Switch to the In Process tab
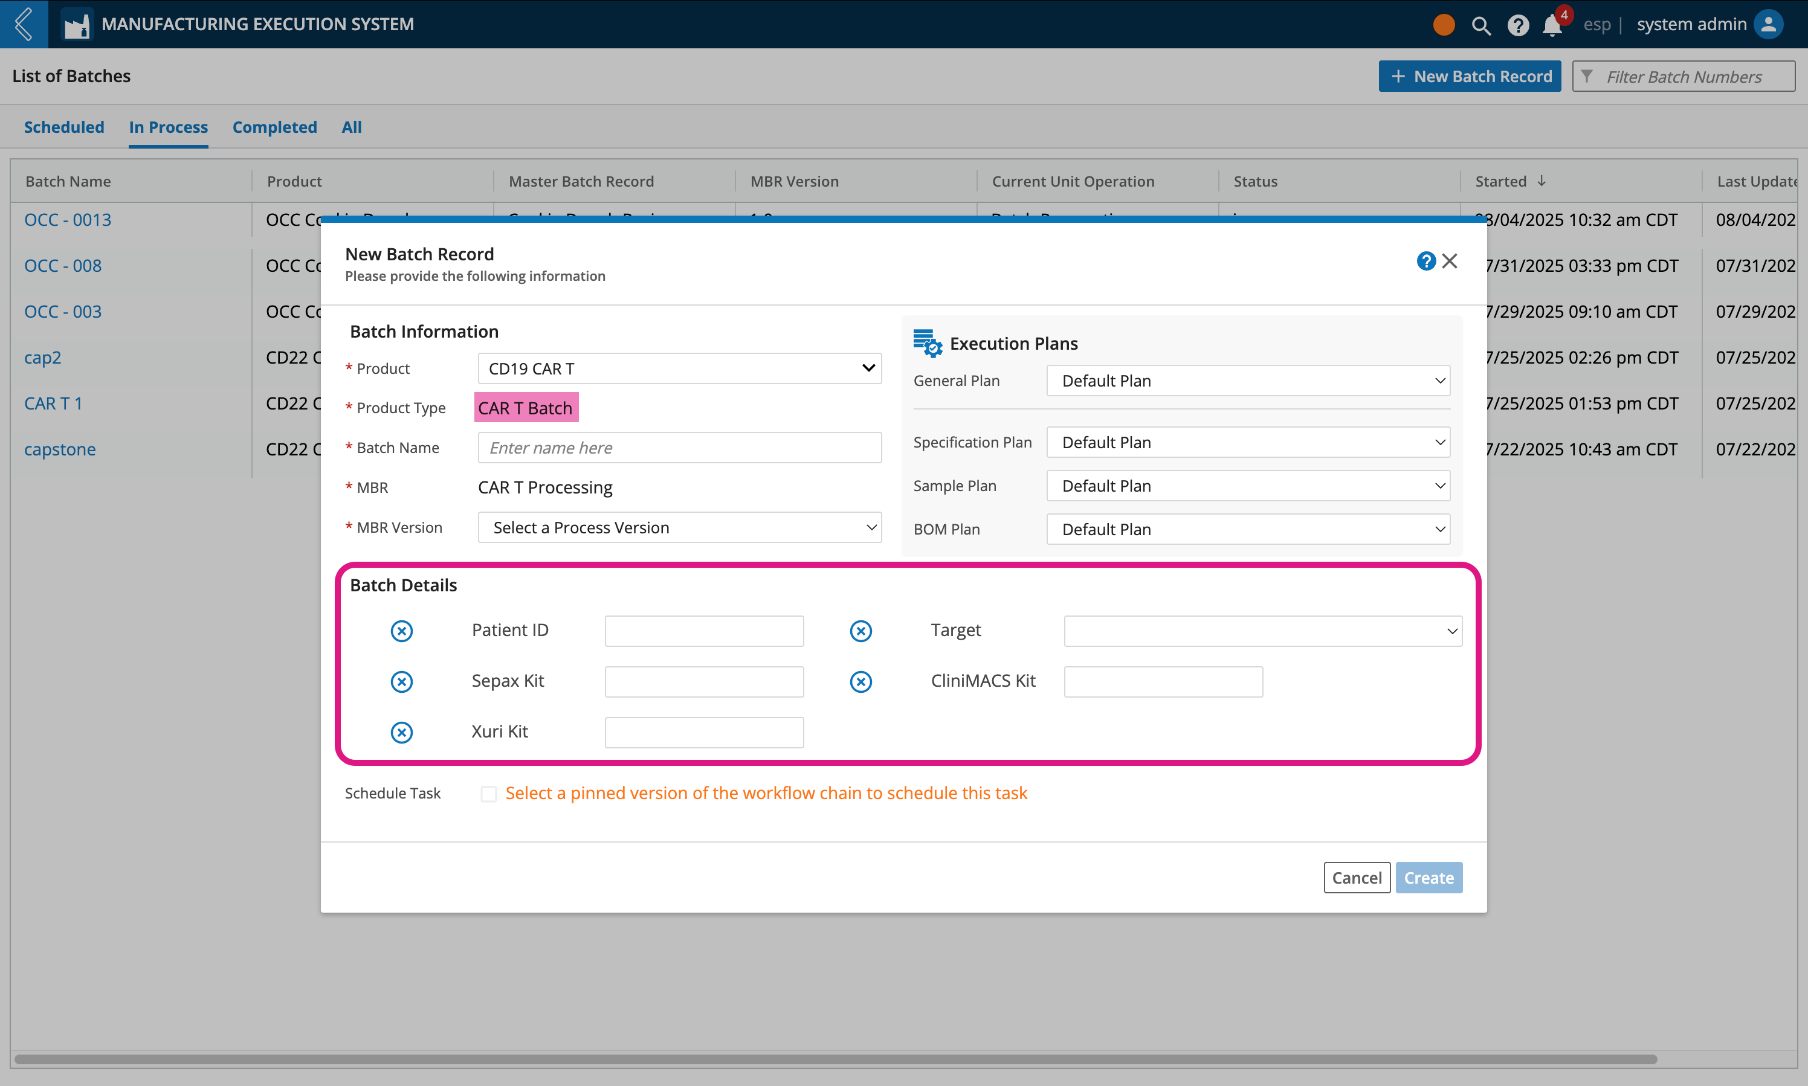Viewport: 1808px width, 1086px height. pyautogui.click(x=169, y=127)
